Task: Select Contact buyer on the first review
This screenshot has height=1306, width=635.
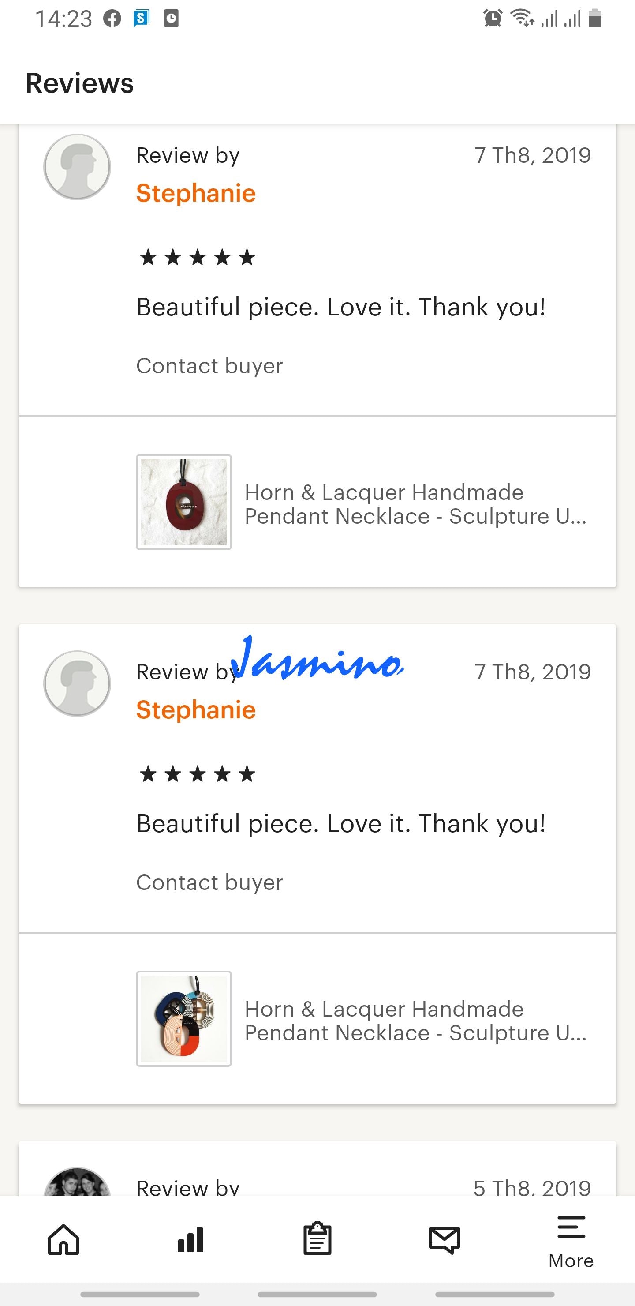Action: [x=209, y=366]
